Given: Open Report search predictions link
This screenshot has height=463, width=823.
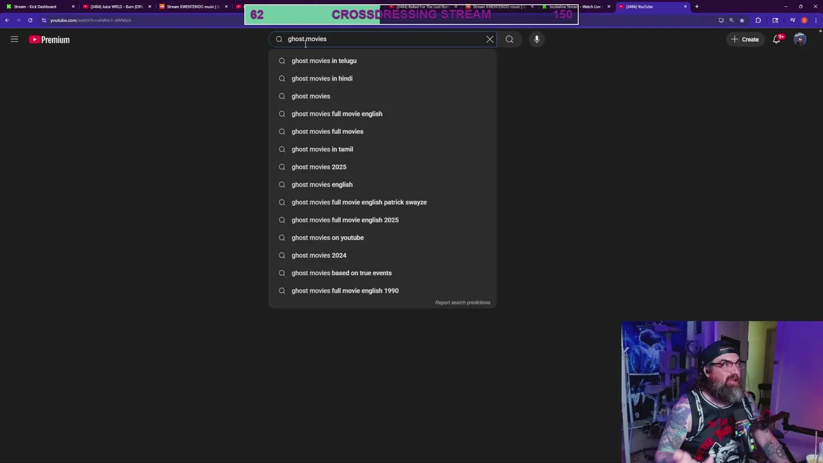Looking at the screenshot, I should [462, 302].
